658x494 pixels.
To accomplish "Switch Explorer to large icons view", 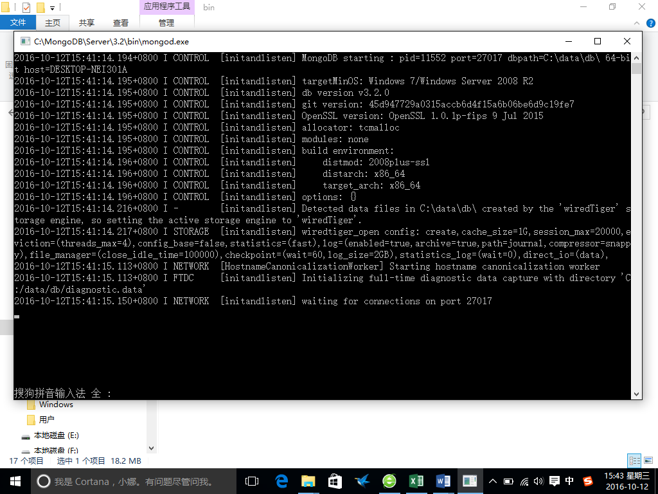I will pos(648,461).
